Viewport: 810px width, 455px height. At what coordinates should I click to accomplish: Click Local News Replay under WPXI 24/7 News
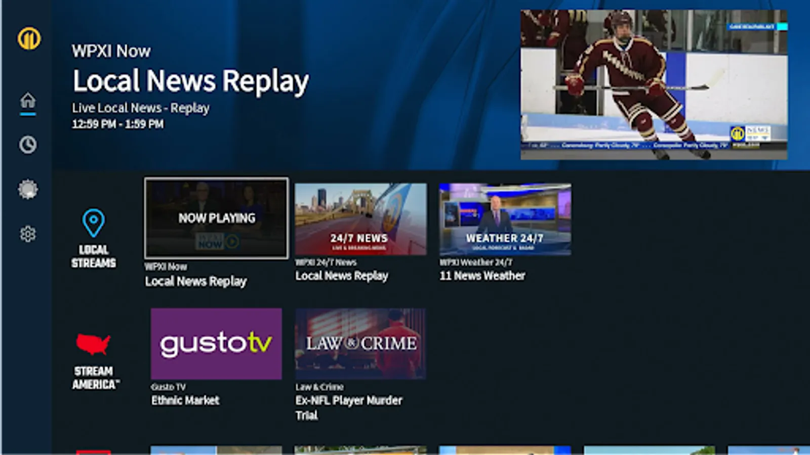point(342,276)
